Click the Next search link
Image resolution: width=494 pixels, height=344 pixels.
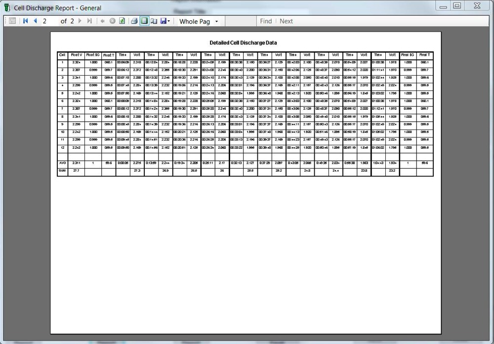[x=286, y=21]
